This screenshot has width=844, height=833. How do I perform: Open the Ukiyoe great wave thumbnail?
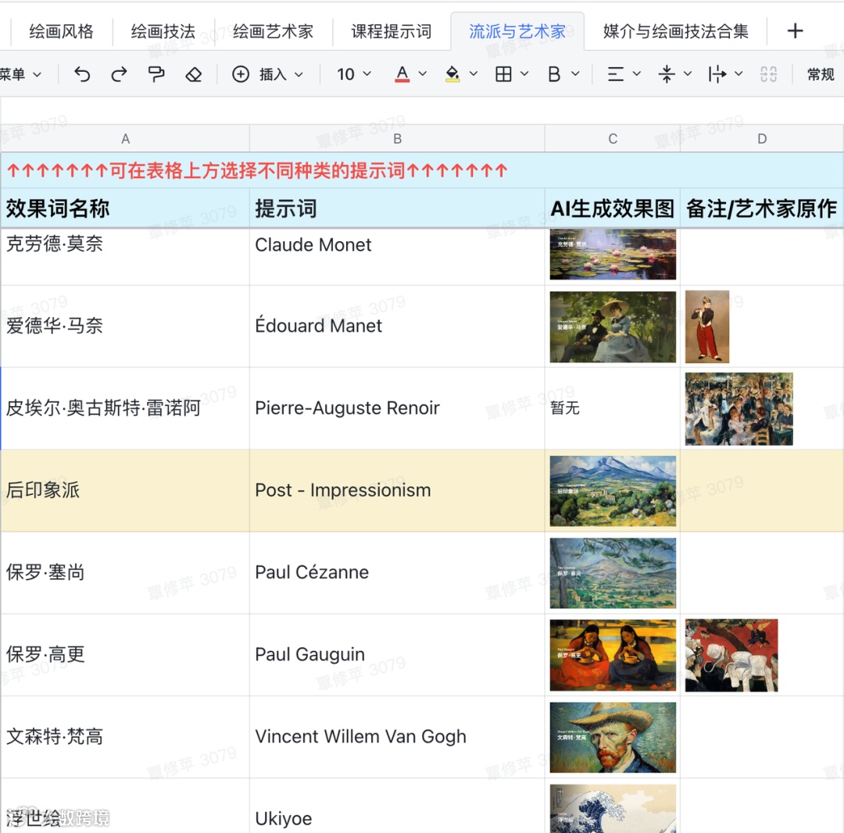613,808
